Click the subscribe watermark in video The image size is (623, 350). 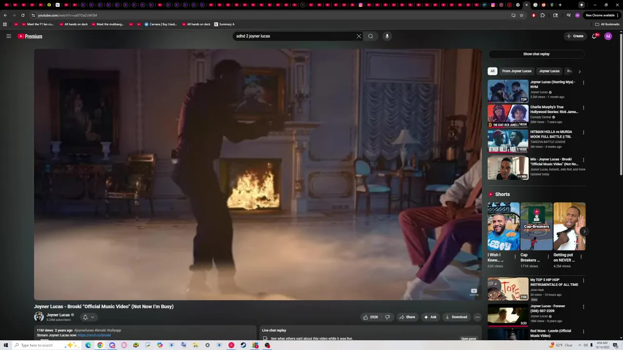(474, 292)
